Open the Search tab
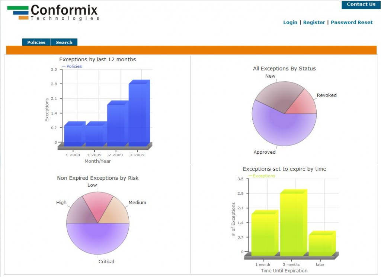The image size is (381, 277). 64,42
